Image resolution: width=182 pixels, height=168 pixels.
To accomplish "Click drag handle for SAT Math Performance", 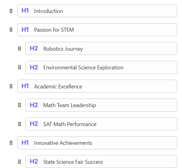I will click(19, 124).
